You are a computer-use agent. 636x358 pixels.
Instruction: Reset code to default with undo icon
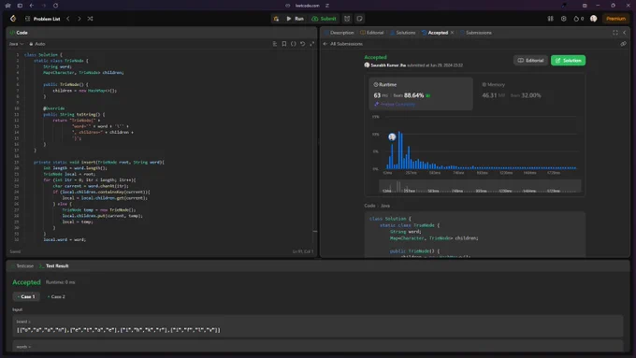303,44
